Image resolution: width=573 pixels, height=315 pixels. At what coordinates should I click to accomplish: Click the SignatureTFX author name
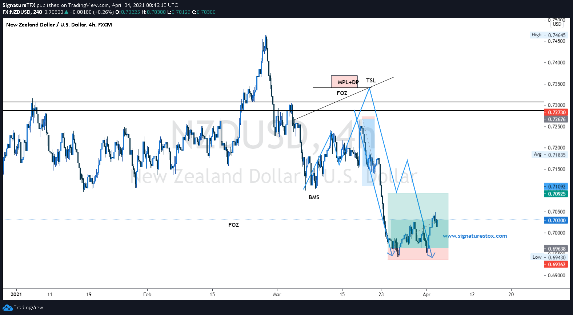pyautogui.click(x=19, y=5)
